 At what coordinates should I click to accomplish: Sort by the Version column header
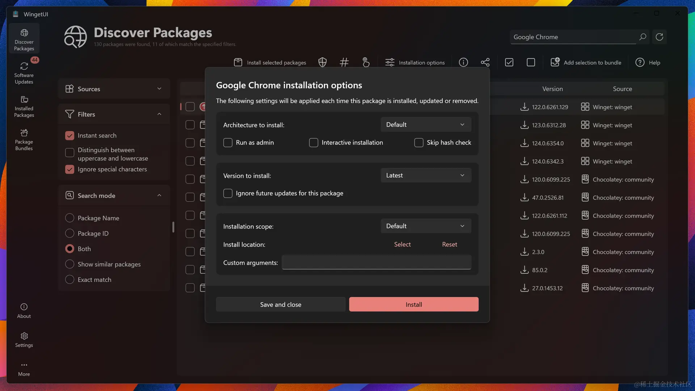[x=552, y=89]
